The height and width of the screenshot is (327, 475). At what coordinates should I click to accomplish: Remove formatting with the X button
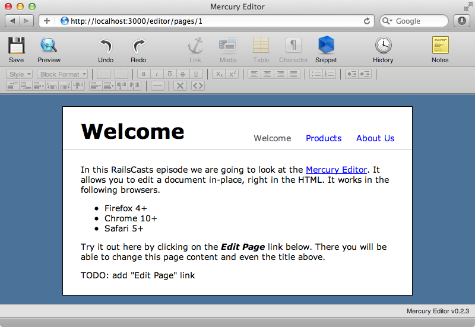tap(180, 86)
